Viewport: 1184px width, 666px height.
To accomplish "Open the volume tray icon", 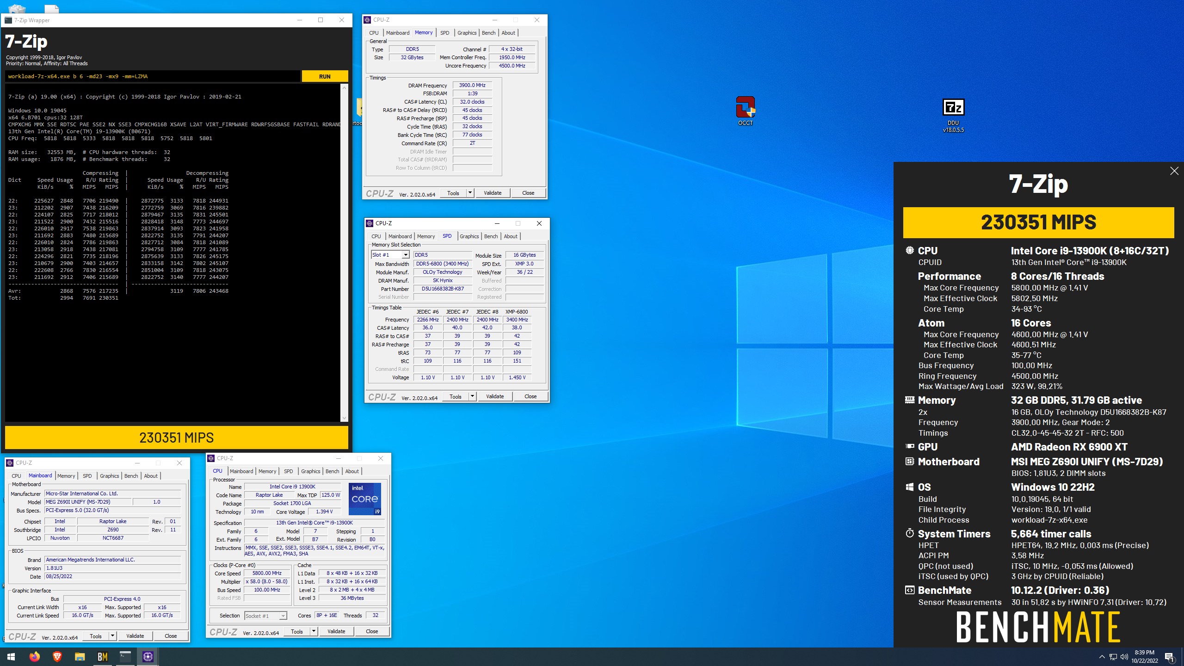I will point(1124,657).
